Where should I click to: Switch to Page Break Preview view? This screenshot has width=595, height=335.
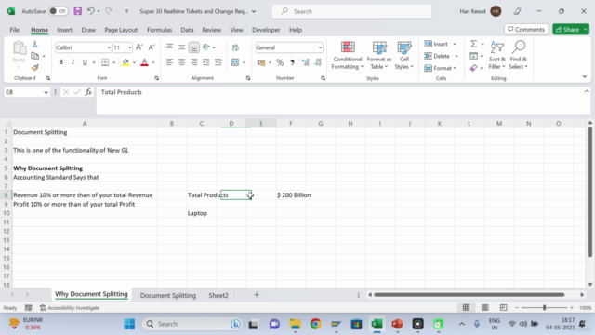[503, 308]
